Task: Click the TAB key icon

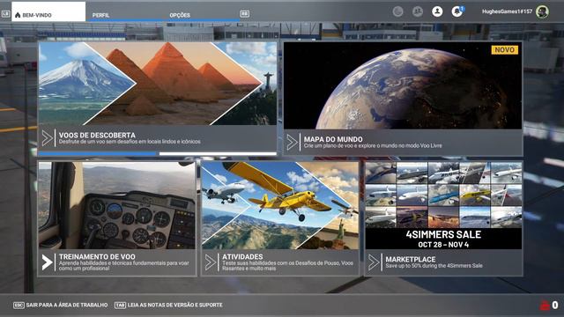Action: click(x=120, y=306)
